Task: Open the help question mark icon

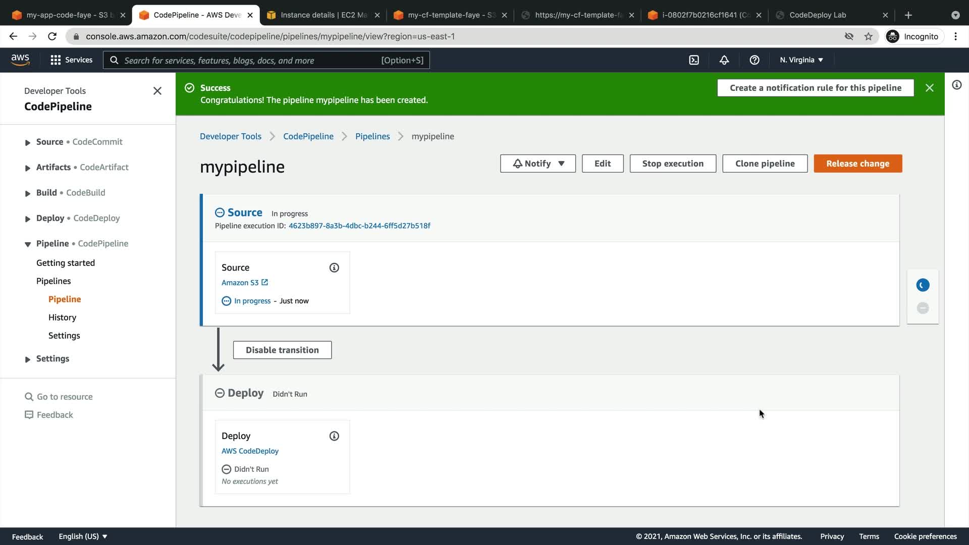Action: [x=755, y=60]
